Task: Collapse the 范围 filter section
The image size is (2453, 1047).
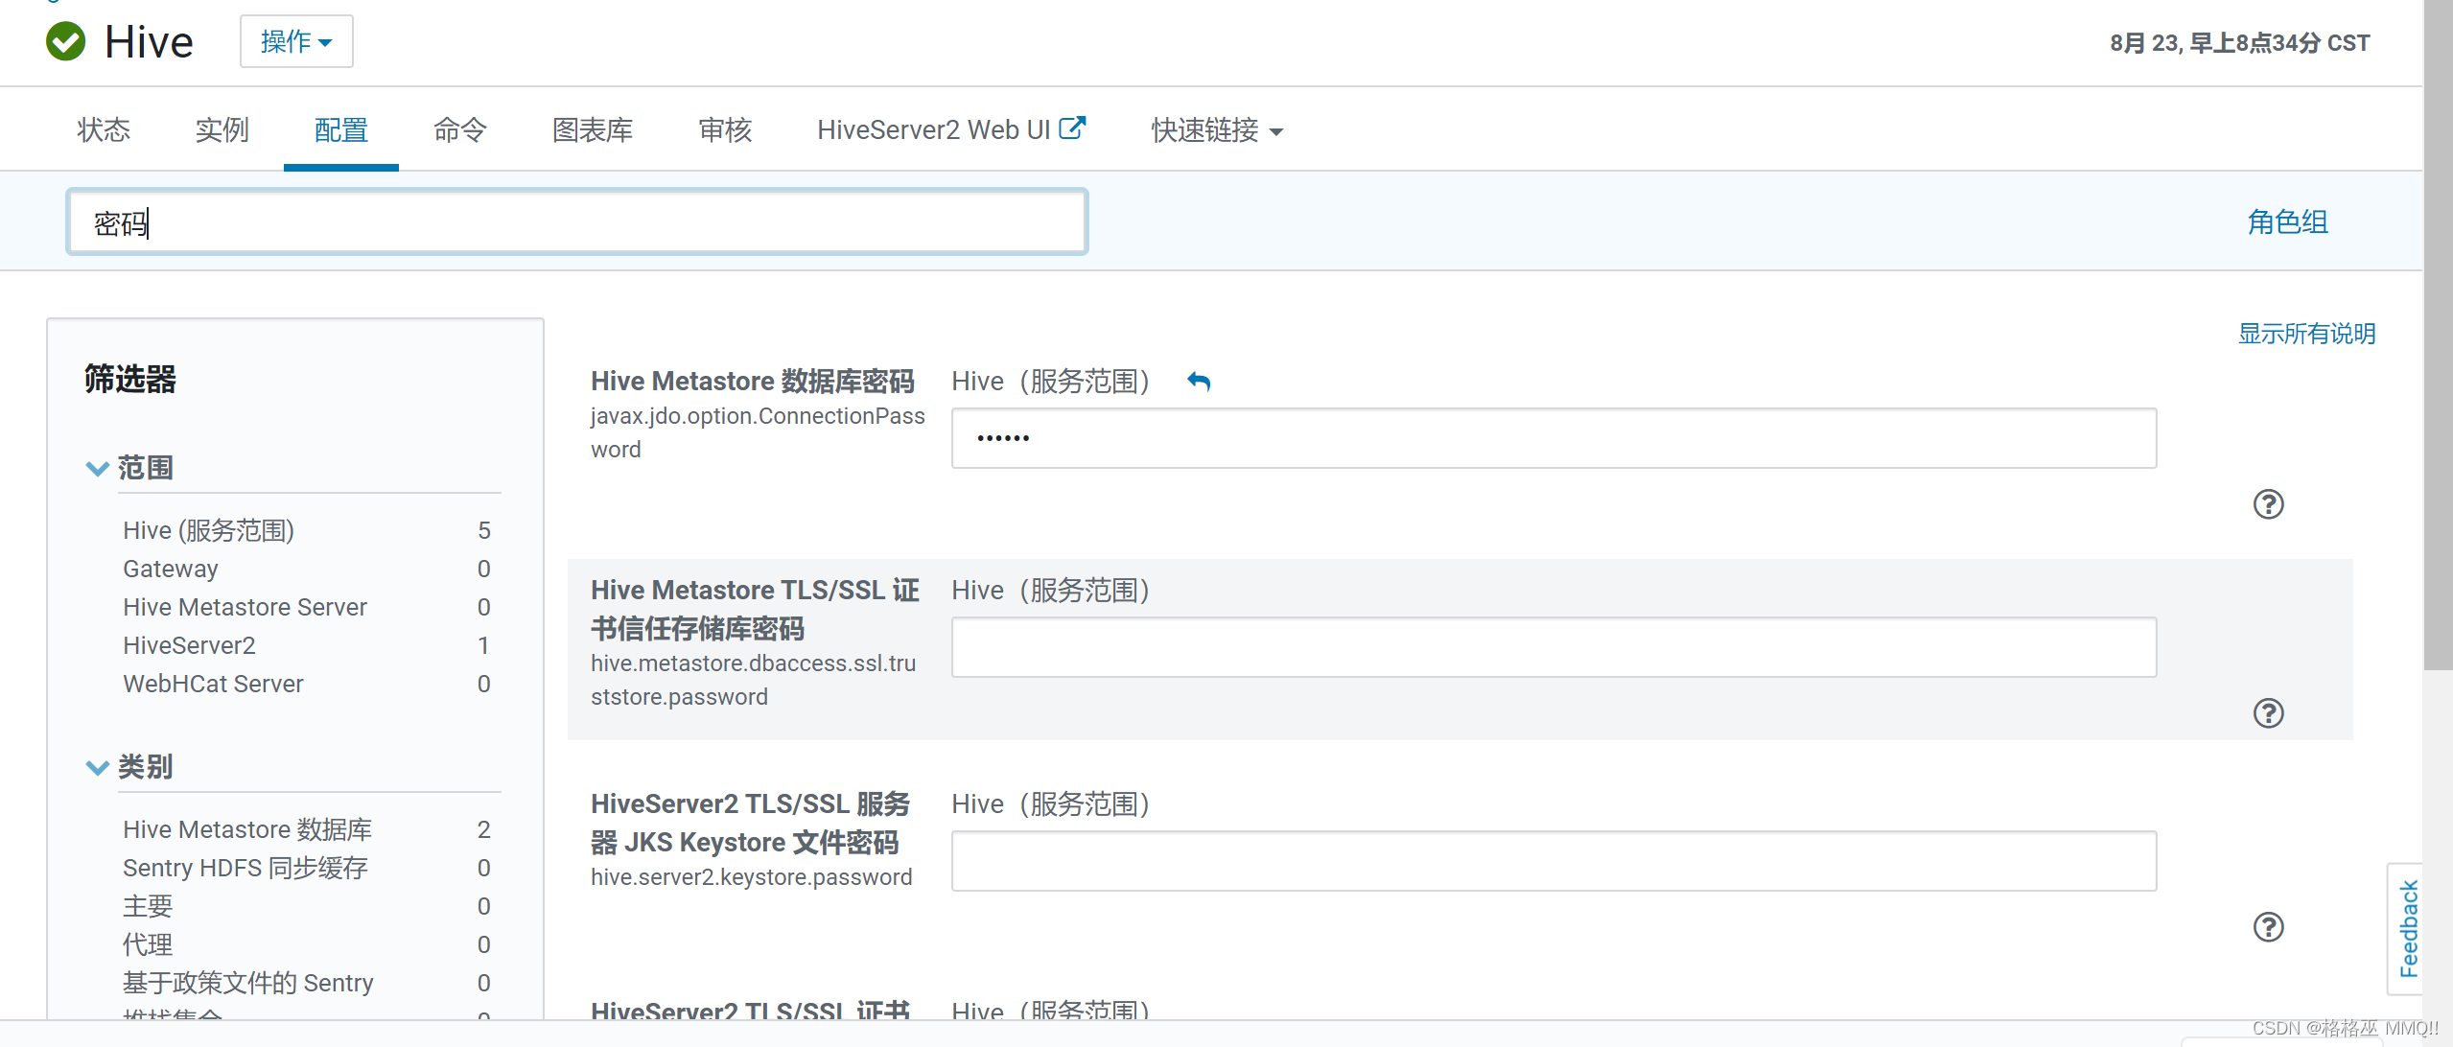Action: (x=97, y=468)
